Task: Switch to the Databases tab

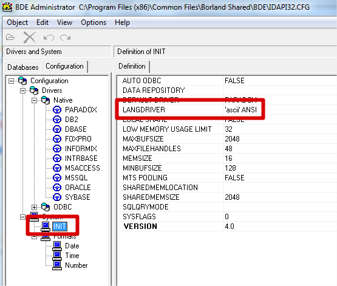Action: (23, 67)
